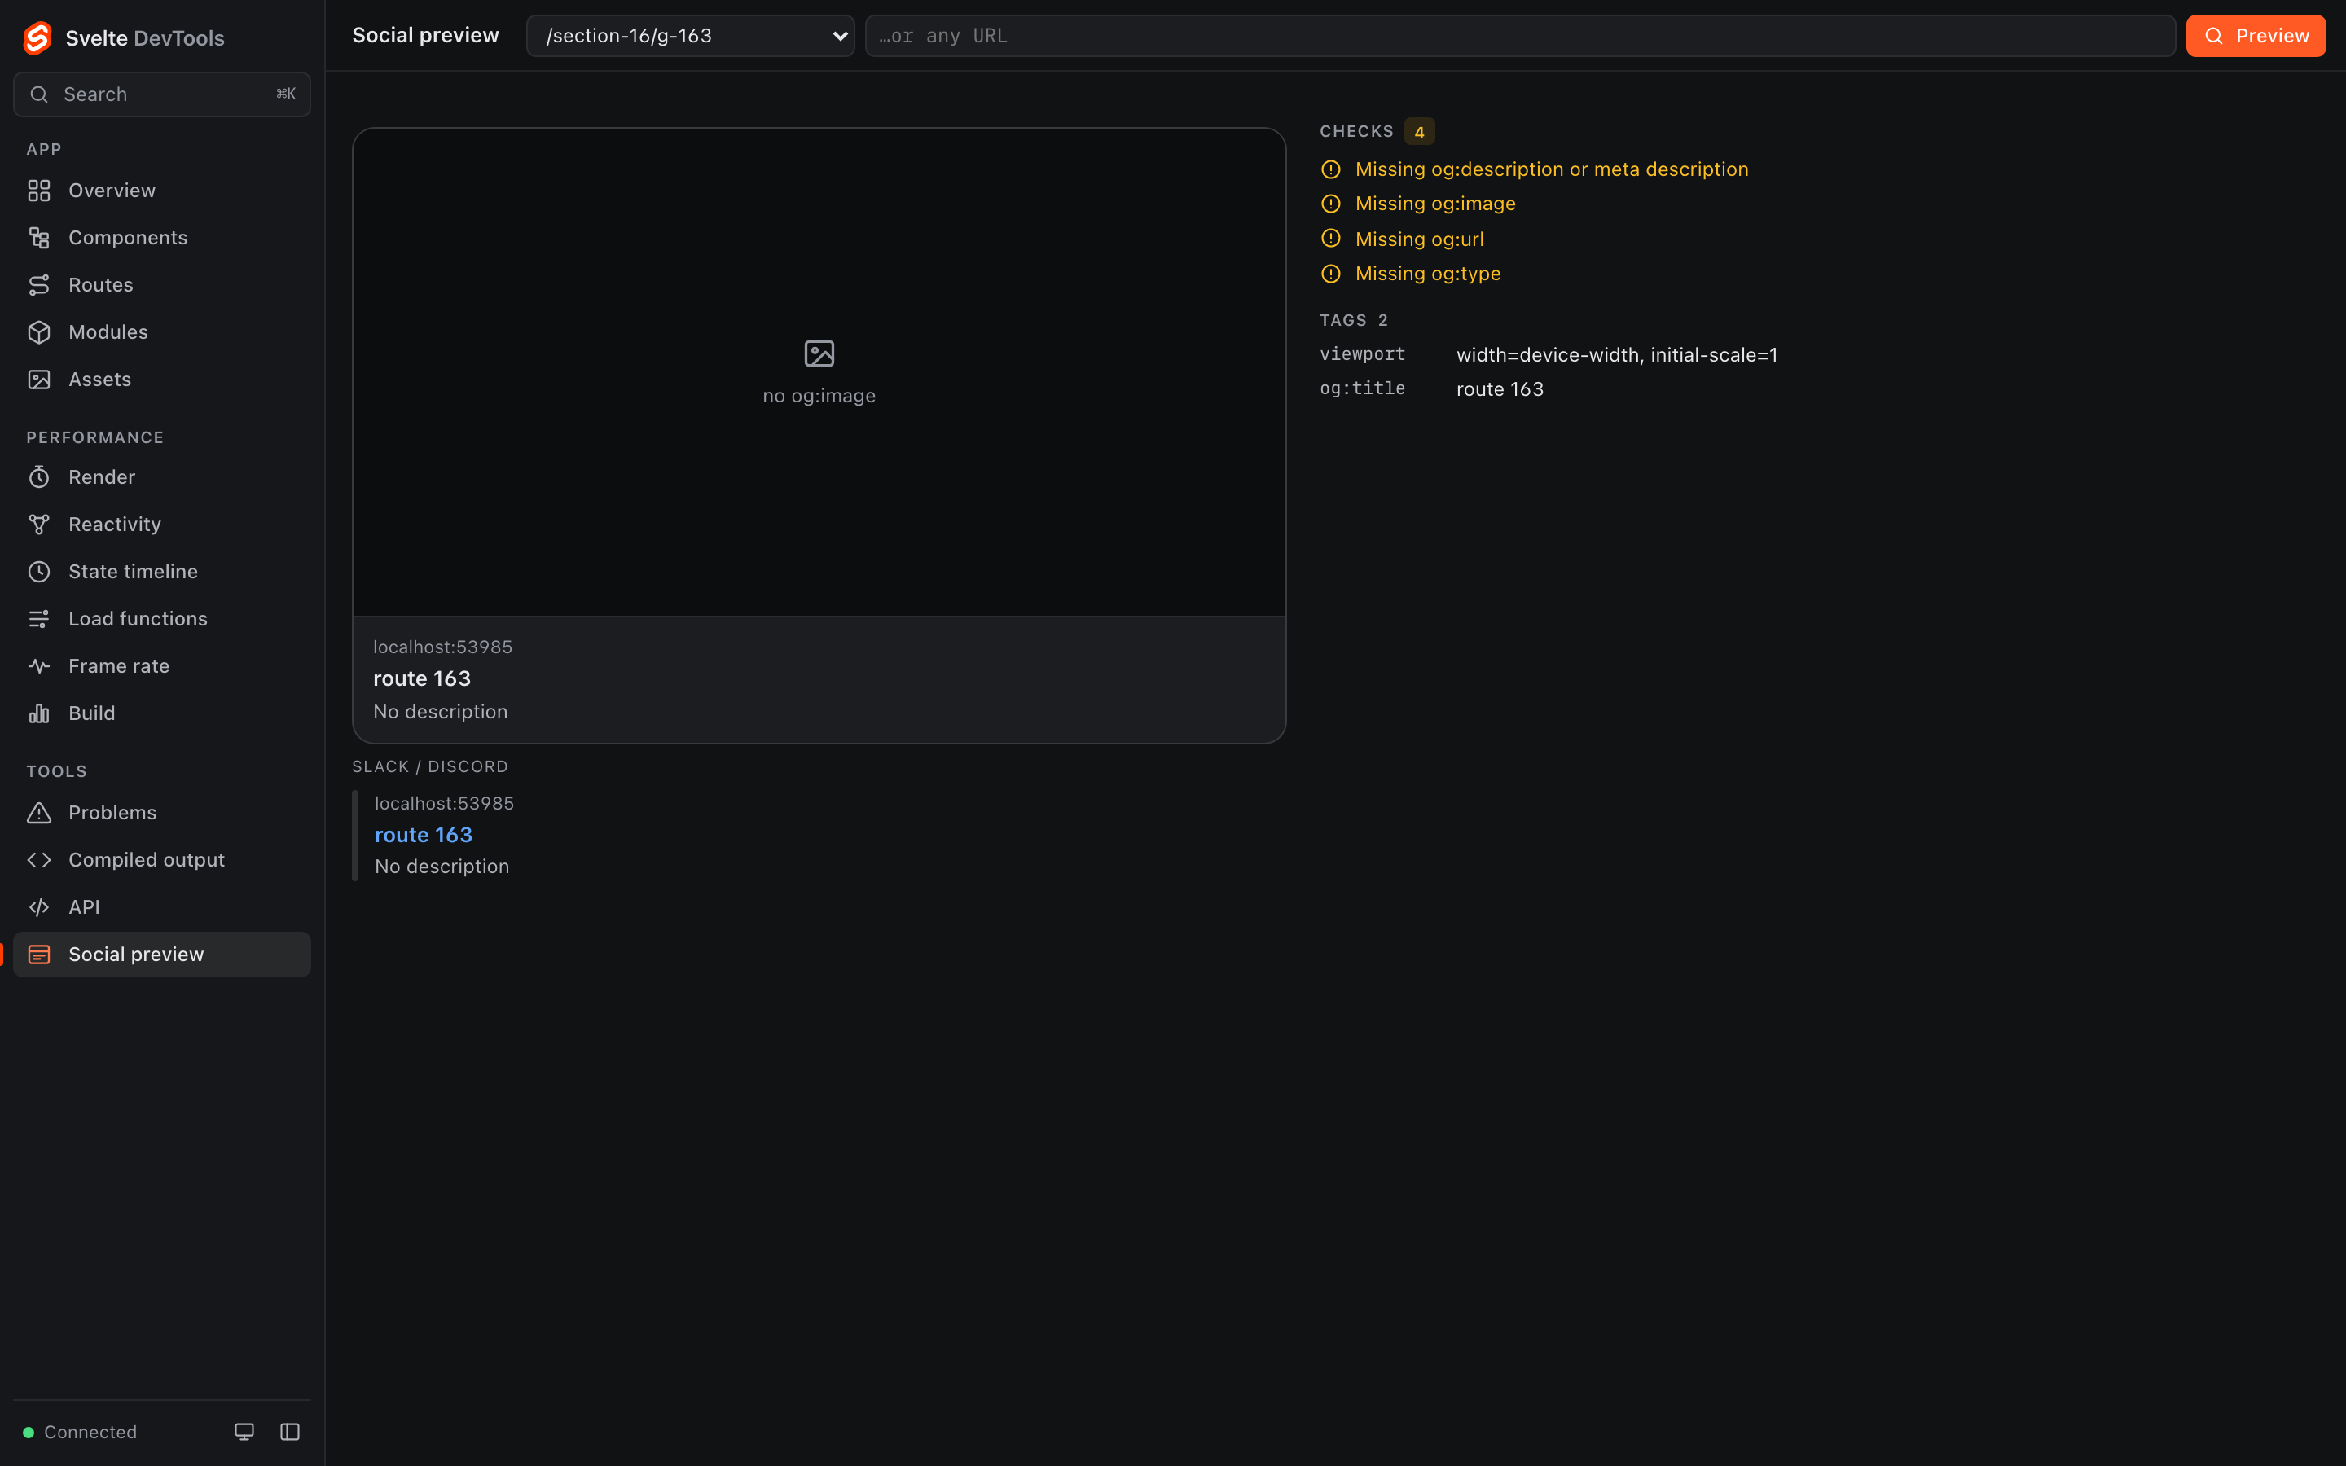Open the /section-16/g-163 route dropdown
This screenshot has height=1466, width=2346.
coord(690,36)
